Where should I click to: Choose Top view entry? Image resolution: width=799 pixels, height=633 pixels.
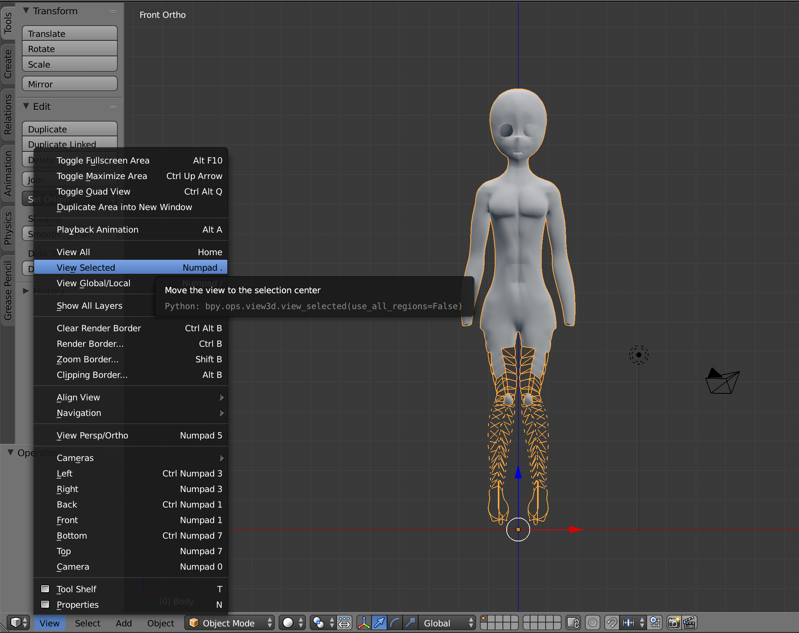131,551
